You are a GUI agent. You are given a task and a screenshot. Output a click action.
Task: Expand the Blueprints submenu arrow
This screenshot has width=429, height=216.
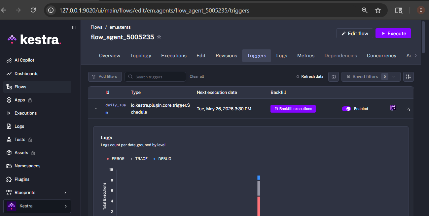[x=65, y=193]
